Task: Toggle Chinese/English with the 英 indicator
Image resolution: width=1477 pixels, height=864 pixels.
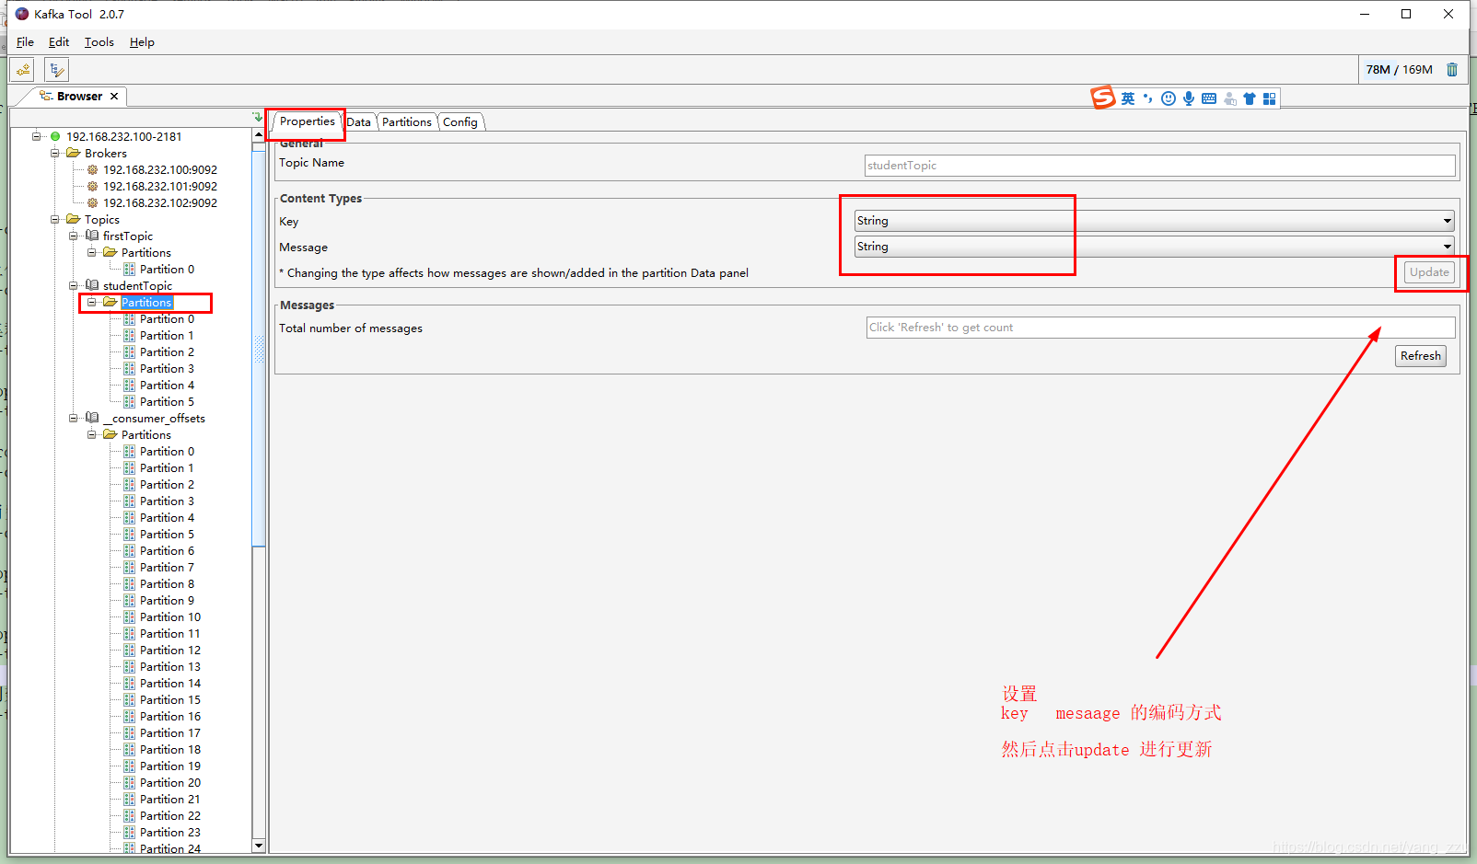Action: coord(1127,98)
